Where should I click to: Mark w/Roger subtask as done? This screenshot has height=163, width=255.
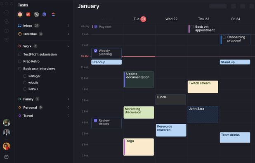(25, 76)
